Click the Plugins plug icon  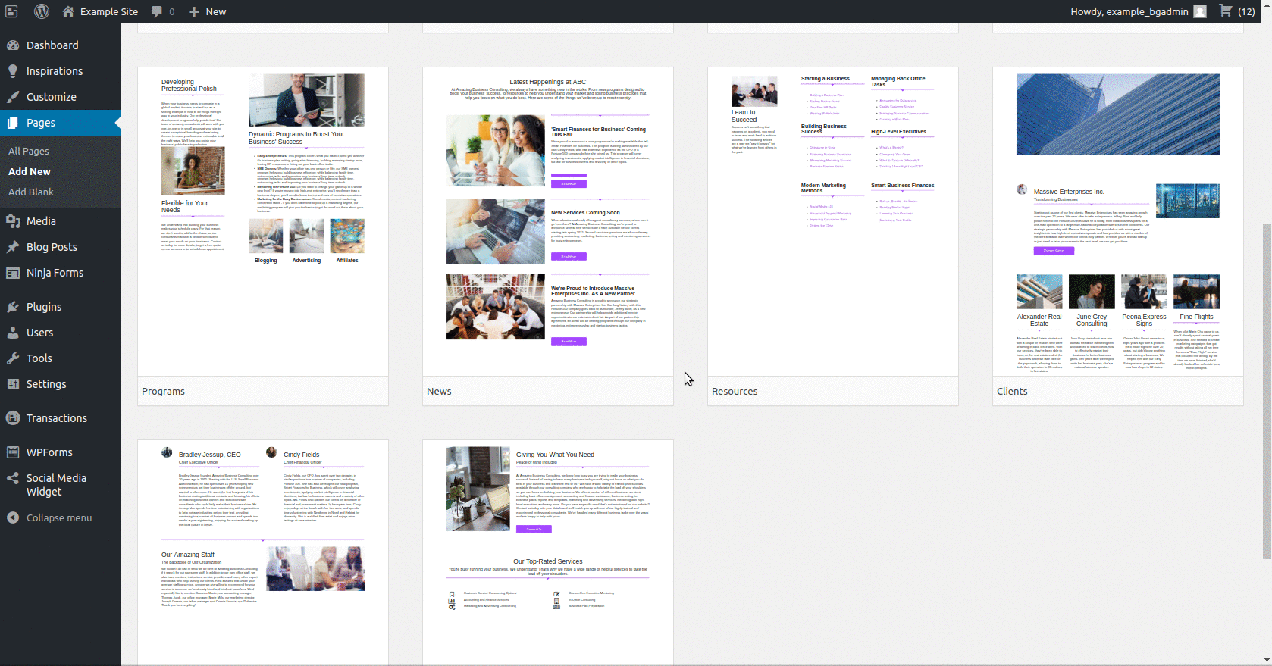[13, 307]
